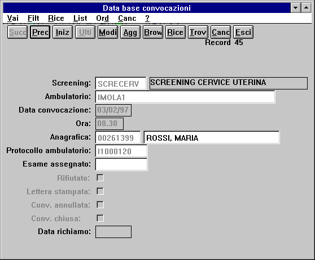Click the Ambulatorio field showing IMOLA1

(185, 97)
